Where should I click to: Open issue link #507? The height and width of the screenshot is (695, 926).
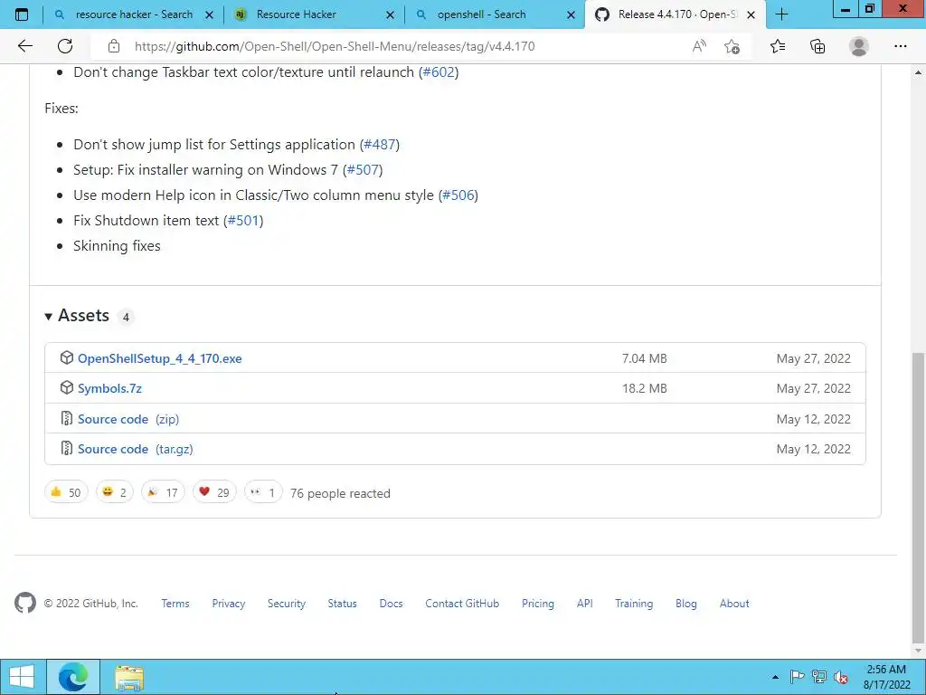363,170
